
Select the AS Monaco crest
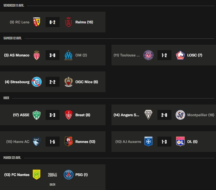pos(36,55)
